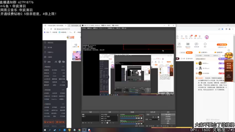The width and height of the screenshot is (235, 132).
Task: Move source down in OBS sources panel
Action: (113, 123)
